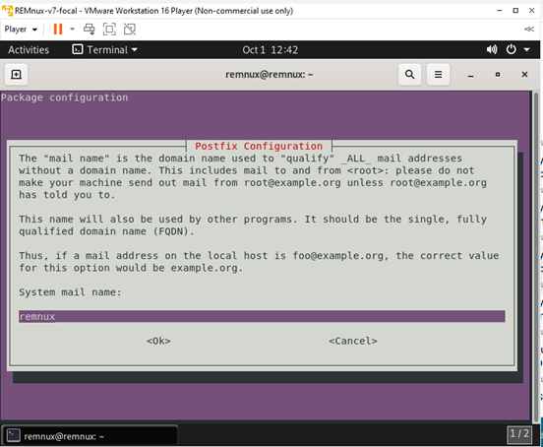Cancel the Postfix configuration dialog
543x447 pixels.
click(353, 341)
